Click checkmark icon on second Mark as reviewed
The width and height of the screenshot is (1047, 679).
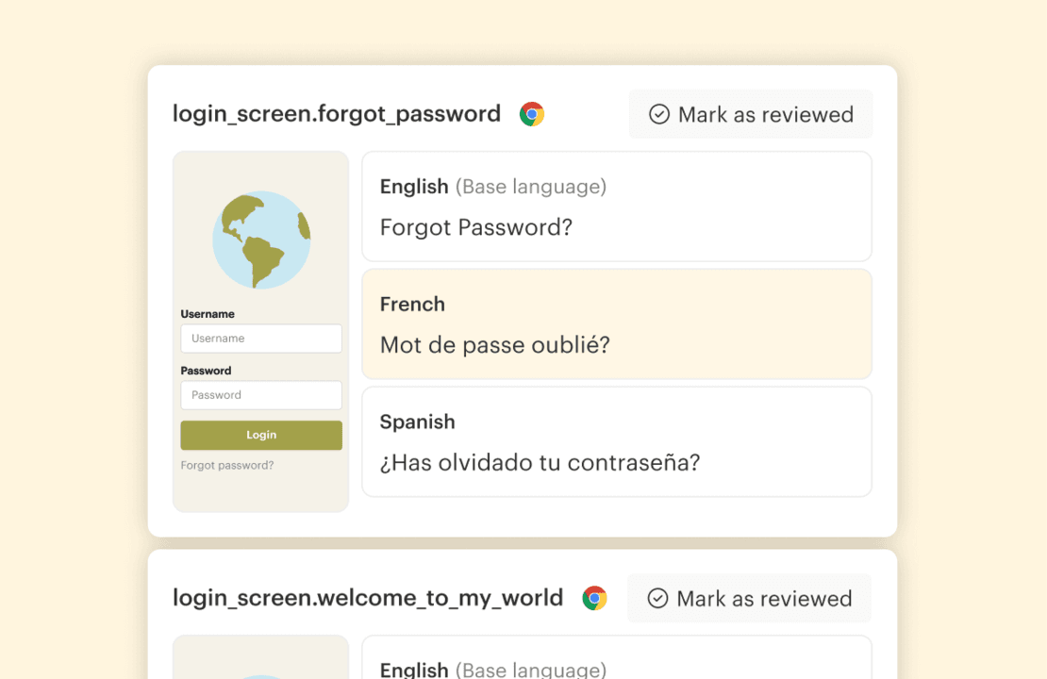[x=658, y=598]
